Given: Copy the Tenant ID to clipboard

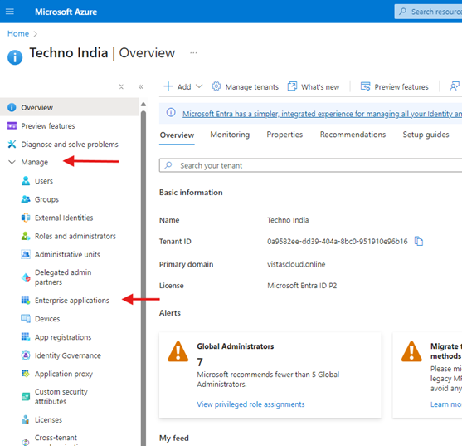Looking at the screenshot, I should point(419,241).
